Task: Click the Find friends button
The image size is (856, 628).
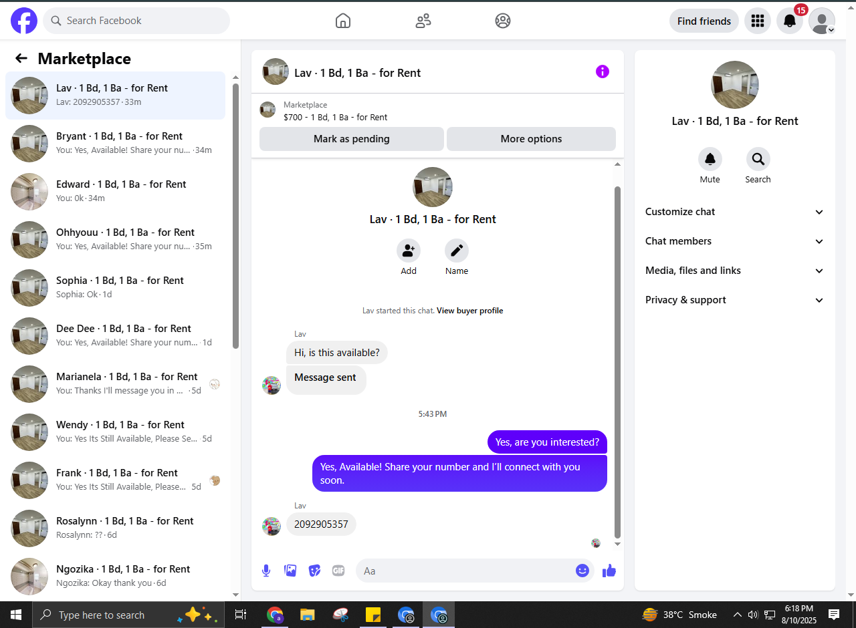Action: click(x=704, y=21)
